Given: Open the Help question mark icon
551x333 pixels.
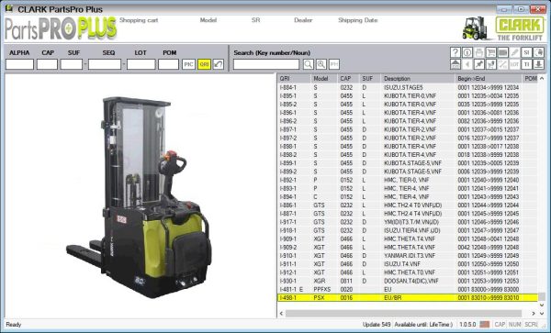Looking at the screenshot, I should coord(455,52).
